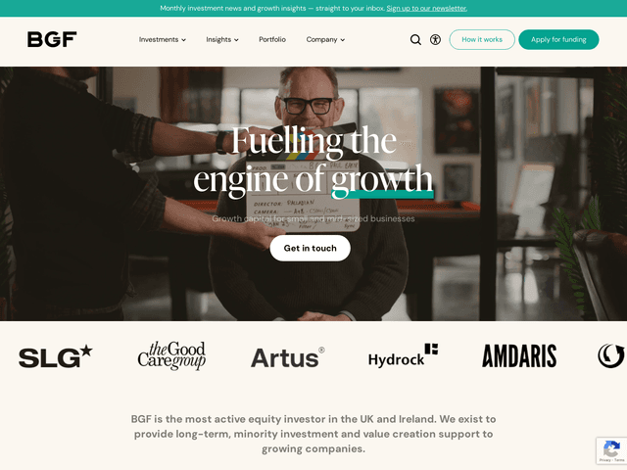Select the partially visible circular logo

[x=611, y=355]
